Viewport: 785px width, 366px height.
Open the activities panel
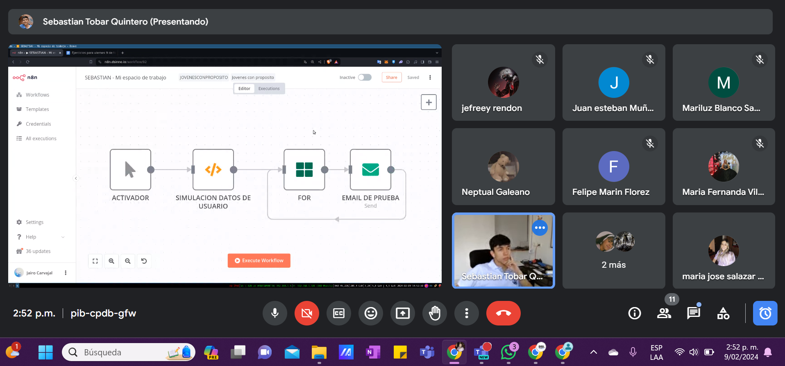coord(723,313)
